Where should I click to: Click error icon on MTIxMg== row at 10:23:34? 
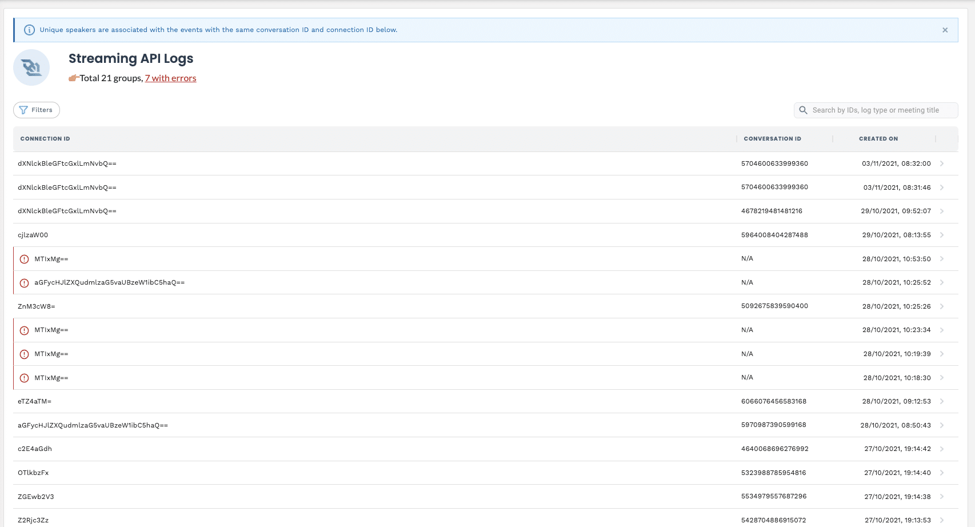24,330
